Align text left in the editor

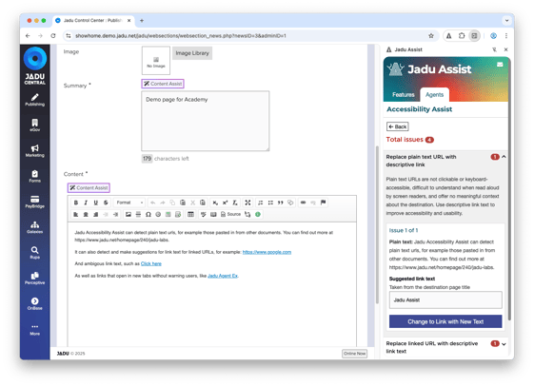[76, 215]
